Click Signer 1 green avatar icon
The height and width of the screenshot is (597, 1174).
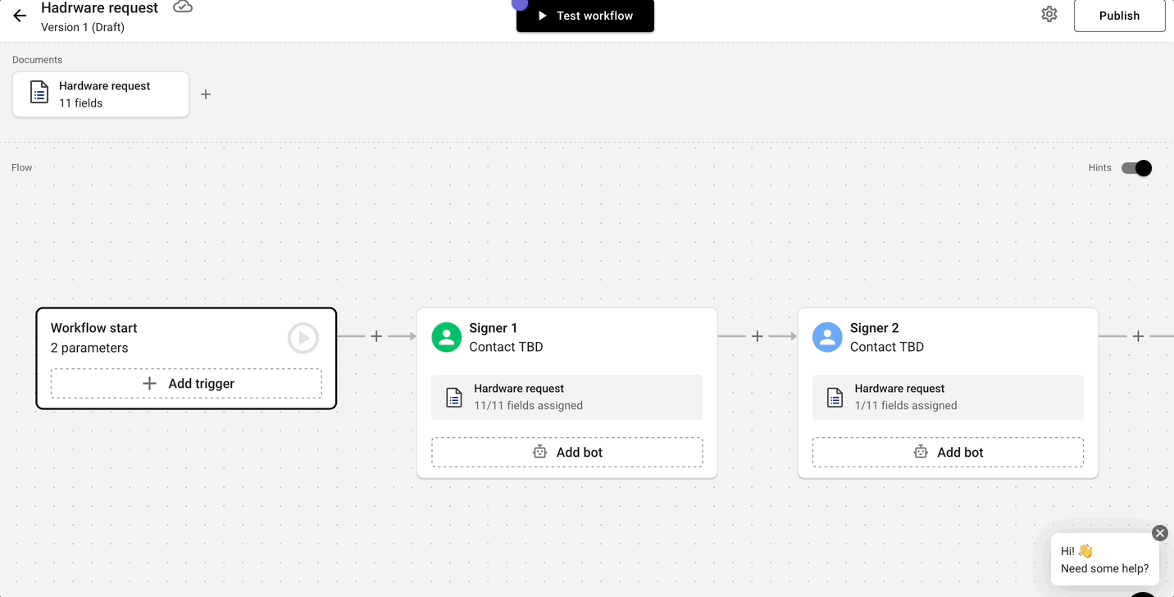click(446, 337)
